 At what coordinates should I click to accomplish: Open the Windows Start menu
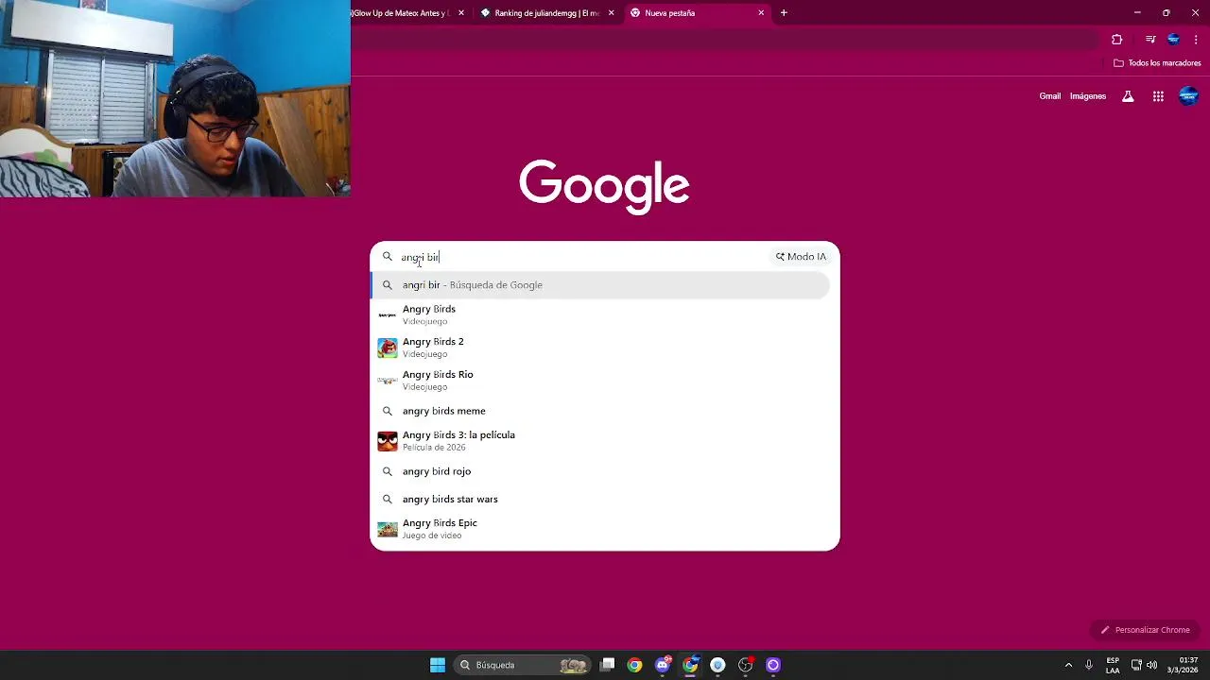coord(438,665)
